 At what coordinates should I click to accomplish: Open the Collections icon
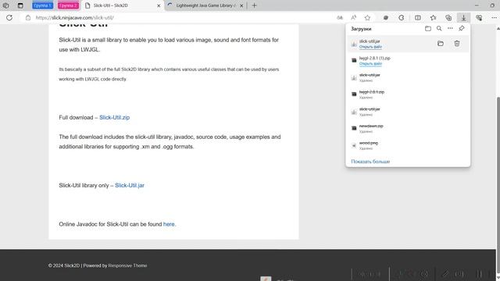point(448,17)
